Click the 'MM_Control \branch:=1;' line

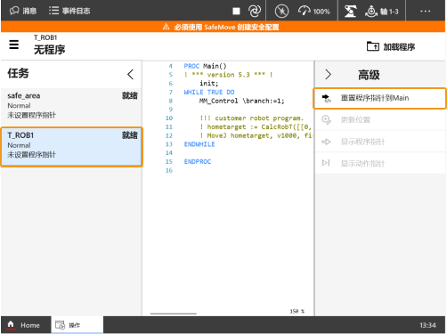coord(242,101)
